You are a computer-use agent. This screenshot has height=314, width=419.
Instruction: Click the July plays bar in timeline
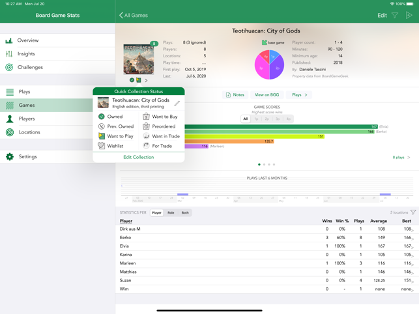coord(385,194)
